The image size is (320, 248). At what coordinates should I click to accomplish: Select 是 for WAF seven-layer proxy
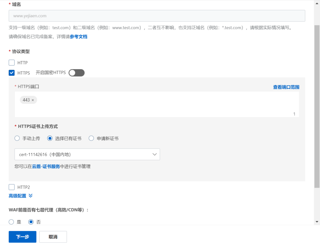pos(12,222)
